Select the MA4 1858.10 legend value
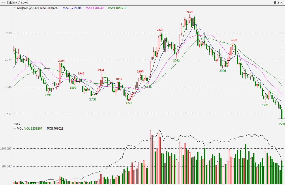Viewport: 285px width, 185px height. point(117,8)
